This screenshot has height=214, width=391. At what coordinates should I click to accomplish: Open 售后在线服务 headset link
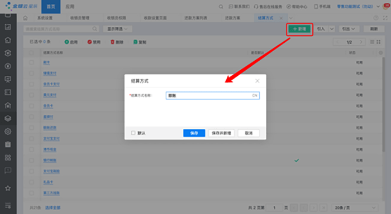pos(268,7)
